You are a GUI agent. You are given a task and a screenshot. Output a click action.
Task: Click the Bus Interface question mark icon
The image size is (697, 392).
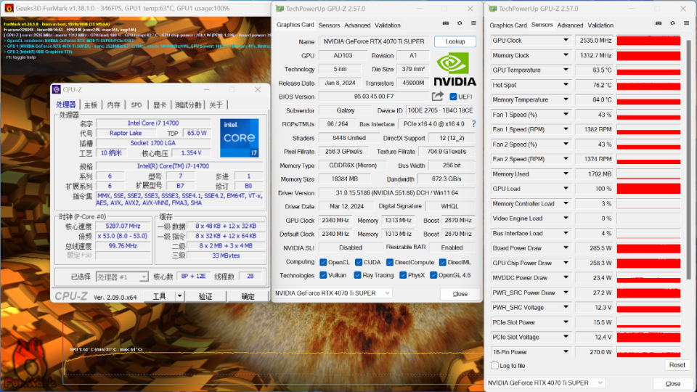(473, 124)
